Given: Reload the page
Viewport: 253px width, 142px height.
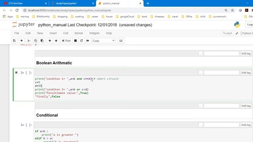Looking at the screenshot, I should pos(17,10).
